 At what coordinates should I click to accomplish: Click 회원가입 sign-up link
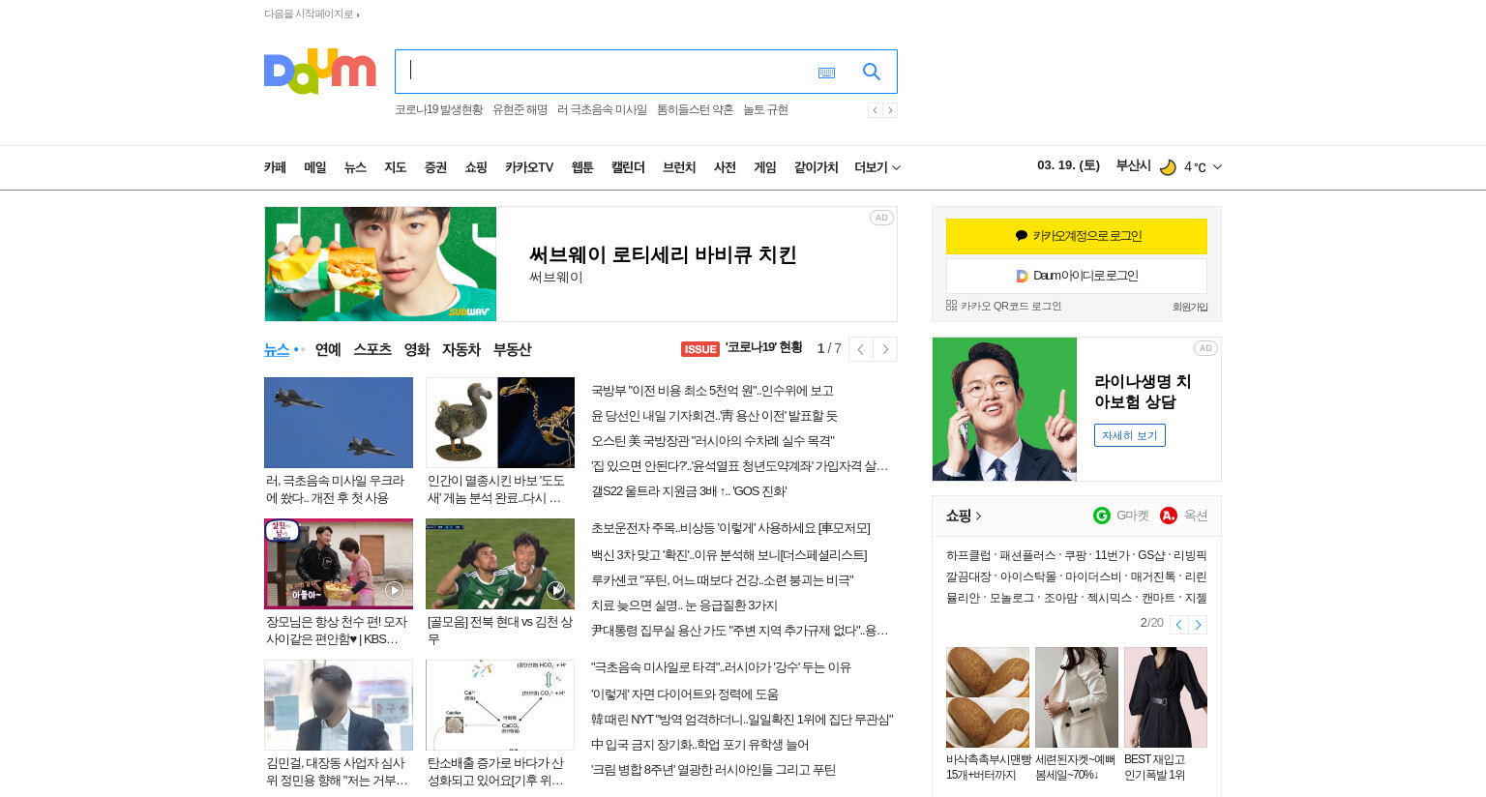point(1190,307)
